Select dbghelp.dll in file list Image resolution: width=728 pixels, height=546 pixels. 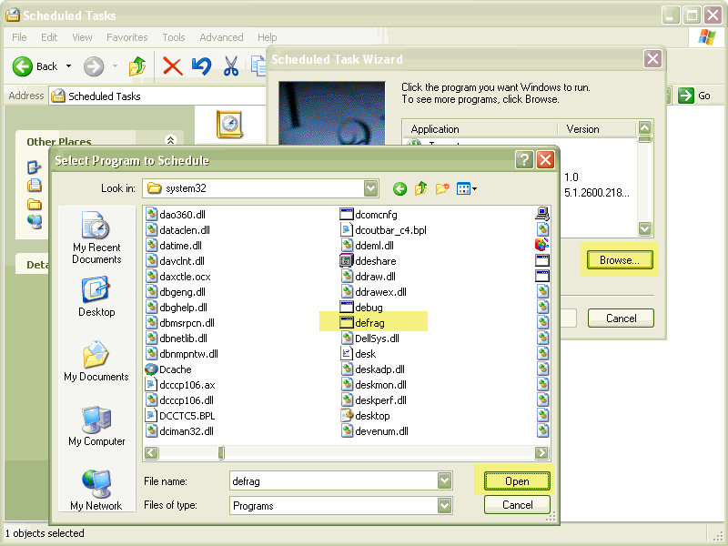(176, 308)
